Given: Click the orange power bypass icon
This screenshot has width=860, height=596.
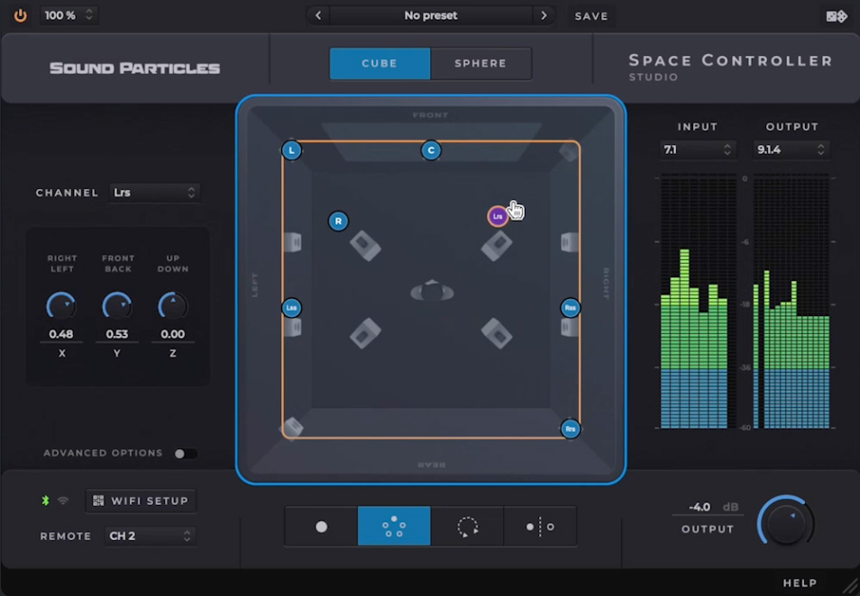Looking at the screenshot, I should [21, 15].
